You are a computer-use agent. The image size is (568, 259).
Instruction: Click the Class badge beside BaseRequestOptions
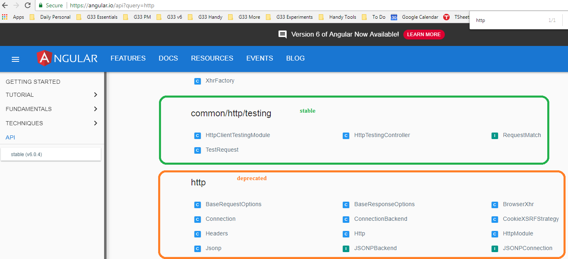pyautogui.click(x=198, y=205)
